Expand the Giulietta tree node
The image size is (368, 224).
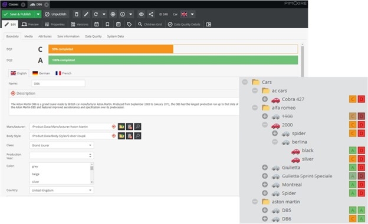click(x=265, y=168)
